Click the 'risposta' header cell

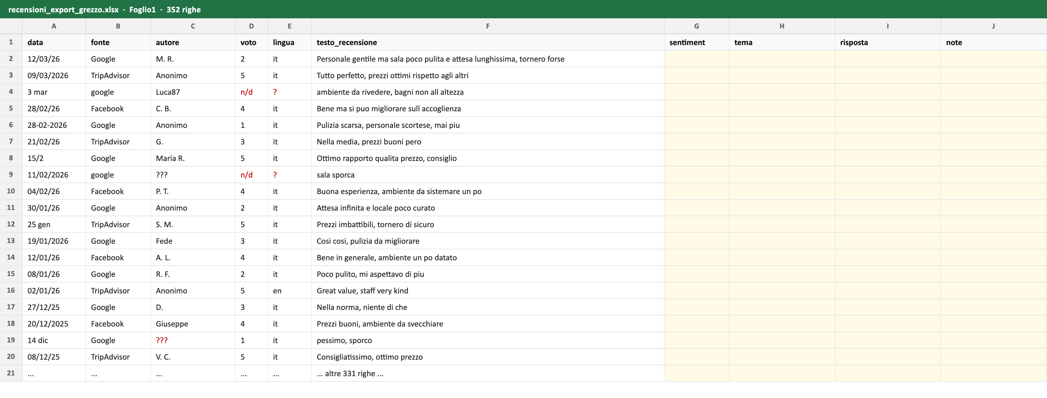coord(888,42)
